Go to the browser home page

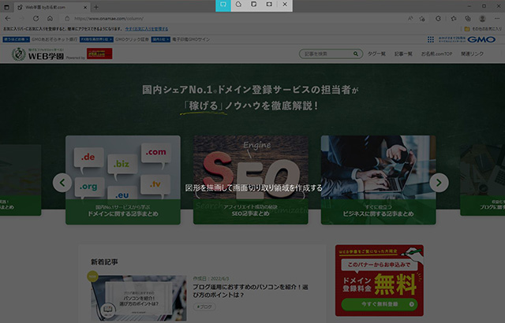point(50,19)
